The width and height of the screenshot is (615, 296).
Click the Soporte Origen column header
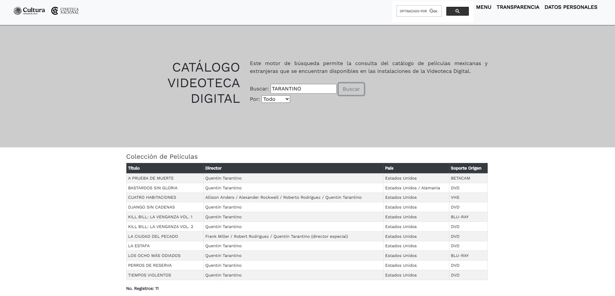[466, 168]
